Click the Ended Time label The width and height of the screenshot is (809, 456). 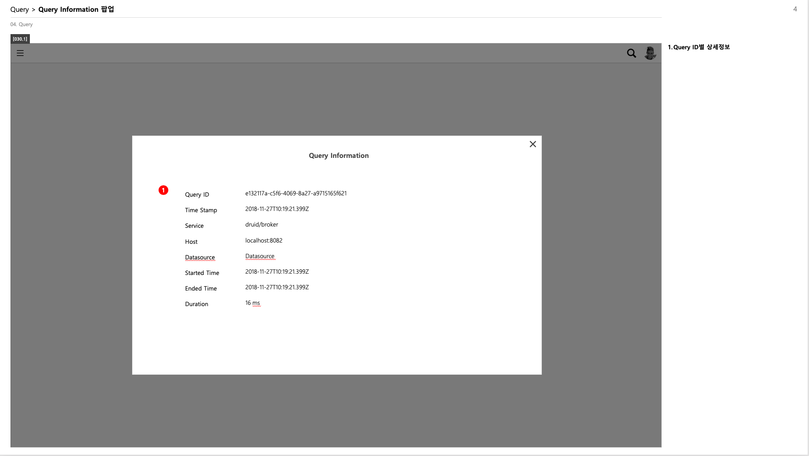[x=201, y=288]
